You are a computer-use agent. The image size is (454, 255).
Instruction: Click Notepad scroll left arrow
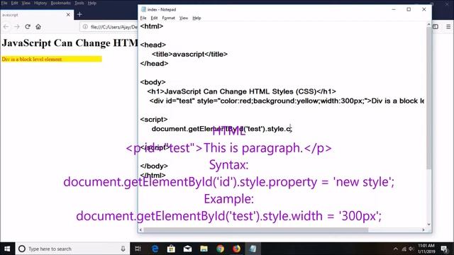pos(141,229)
